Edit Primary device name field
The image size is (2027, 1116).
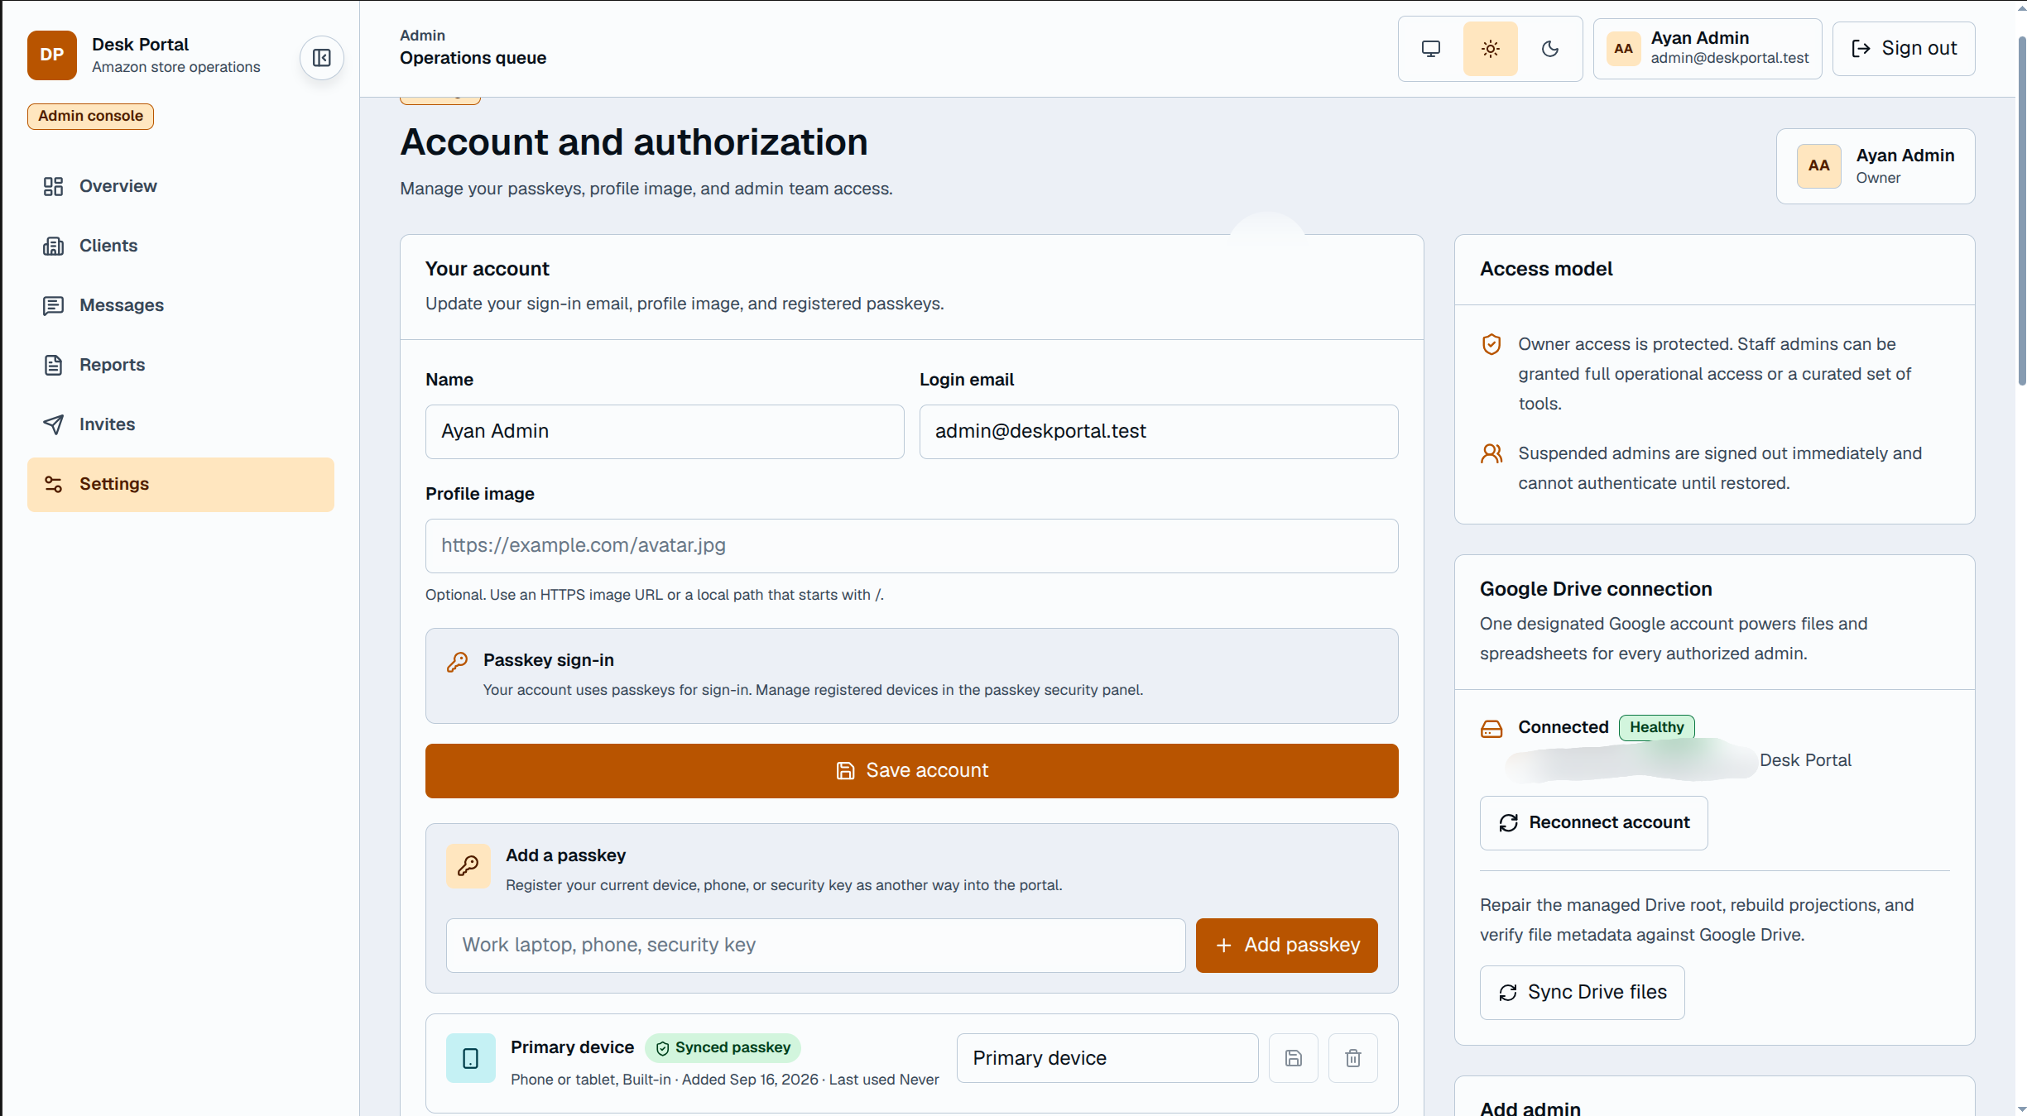(x=1107, y=1057)
